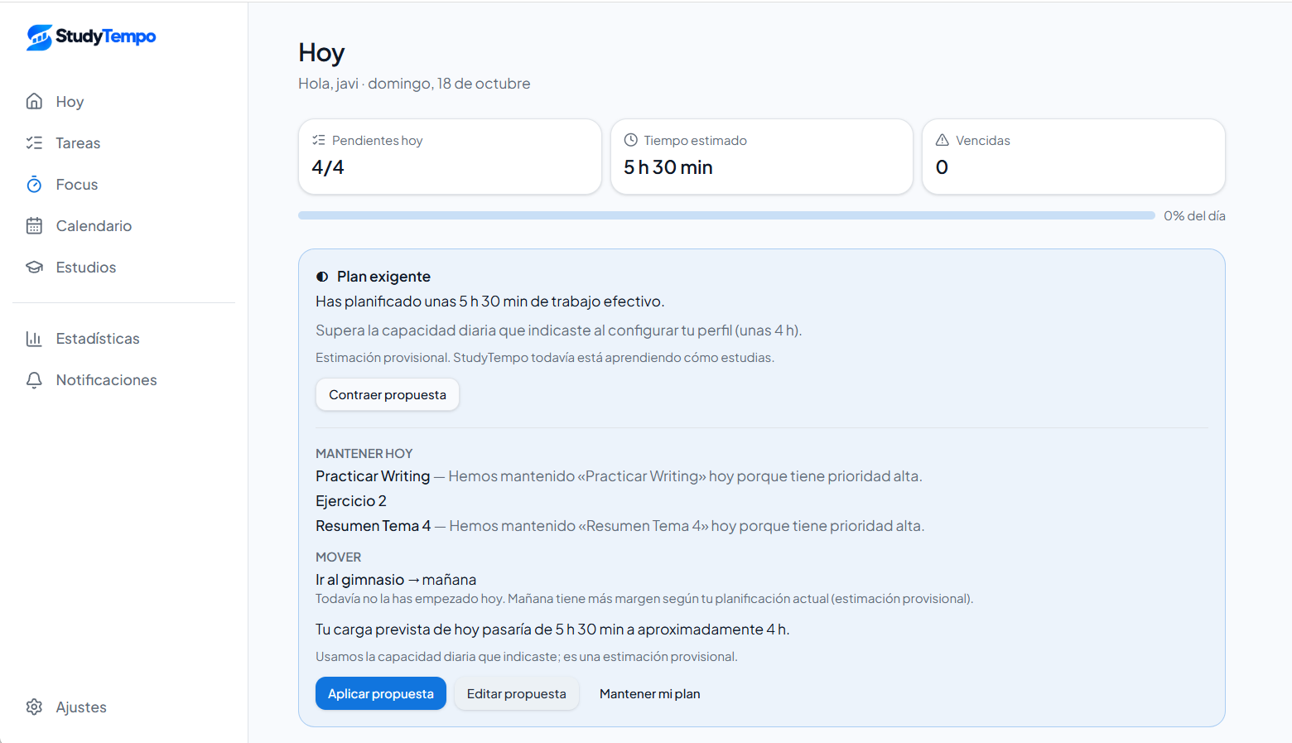This screenshot has width=1292, height=743.
Task: Click the timer icon beside Focus
Action: (x=34, y=184)
